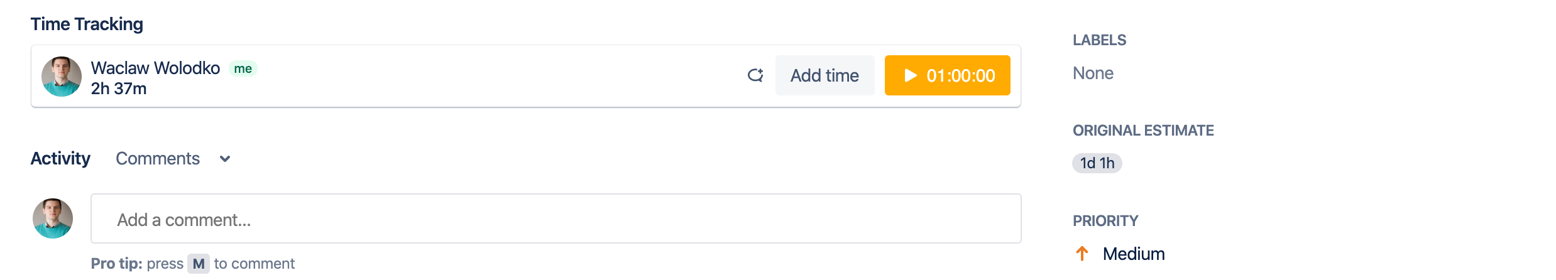The width and height of the screenshot is (1556, 280).
Task: Click Waclaw Wolodko's avatar in Time Tracking
Action: point(62,77)
